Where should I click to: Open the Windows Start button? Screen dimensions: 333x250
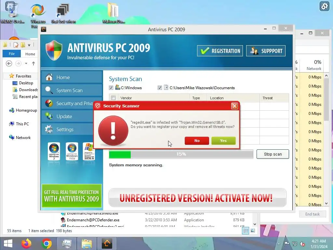(x=8, y=243)
